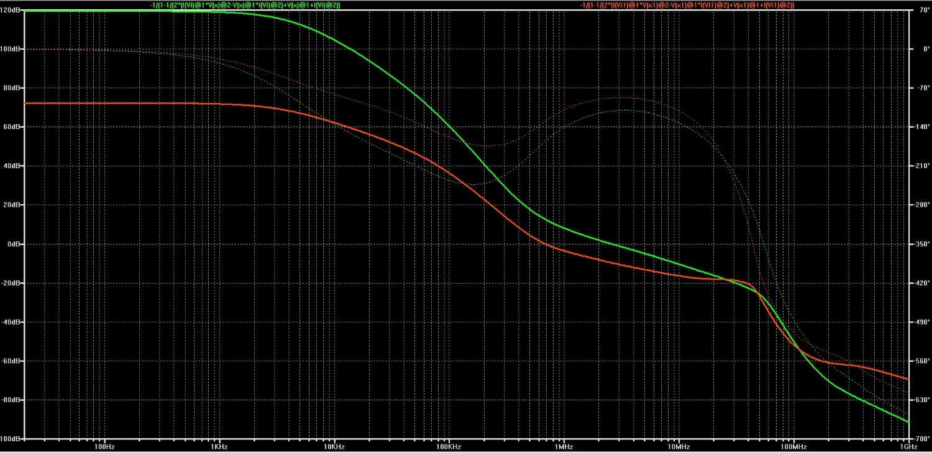932x453 pixels.
Task: Click the 0dB label on left axis
Action: (14, 244)
